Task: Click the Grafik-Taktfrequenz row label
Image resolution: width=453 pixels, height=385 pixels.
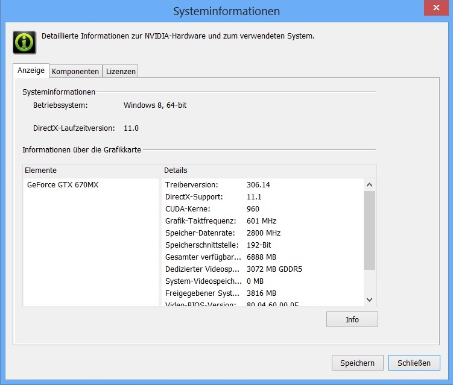Action: 200,221
